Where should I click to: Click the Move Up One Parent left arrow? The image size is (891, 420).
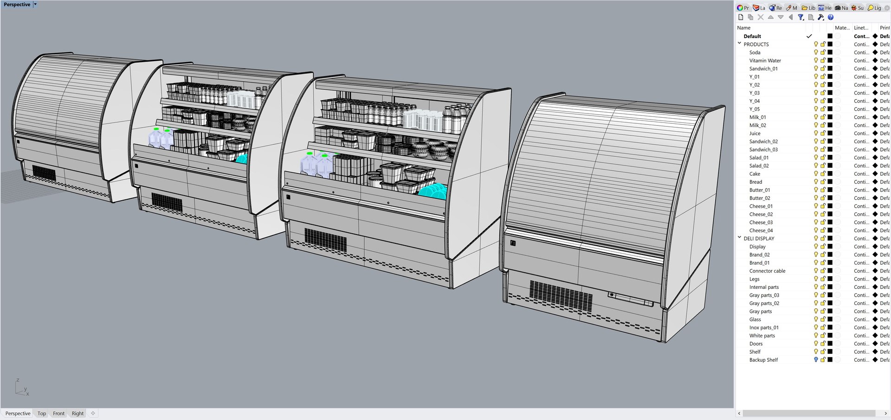791,17
